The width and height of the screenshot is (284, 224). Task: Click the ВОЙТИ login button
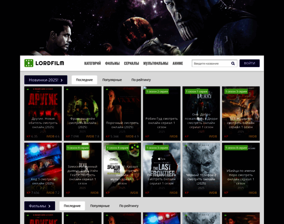click(250, 63)
